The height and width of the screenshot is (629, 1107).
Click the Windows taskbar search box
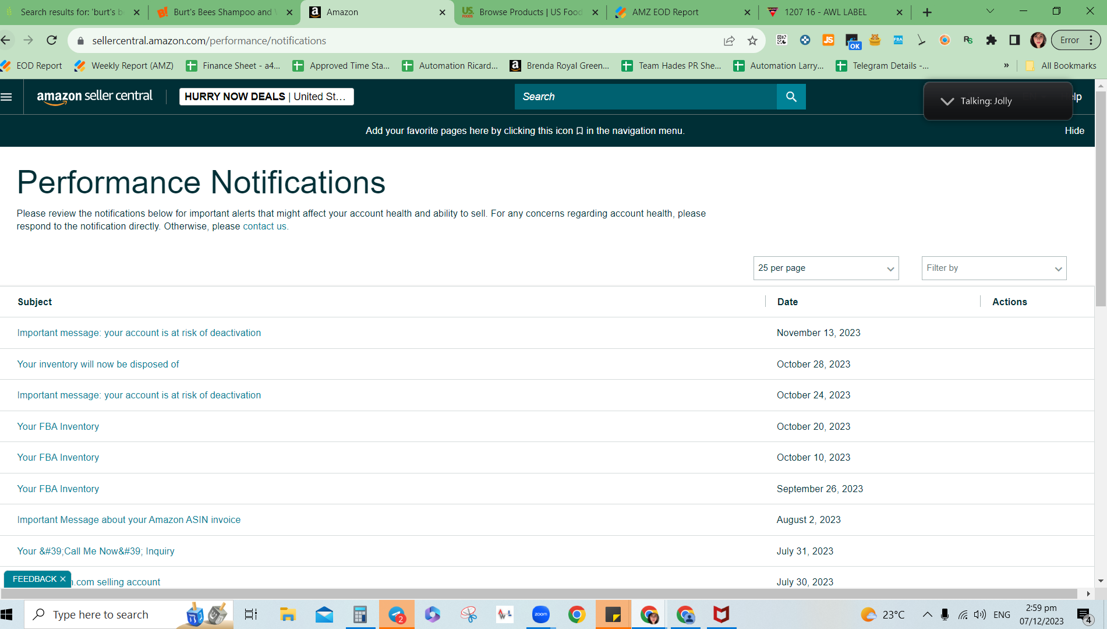coord(129,614)
